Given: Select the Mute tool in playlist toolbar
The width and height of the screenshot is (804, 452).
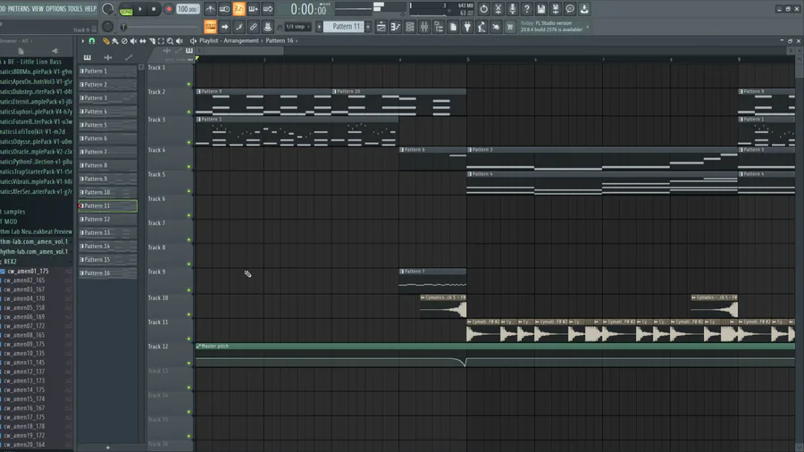Looking at the screenshot, I should click(133, 41).
